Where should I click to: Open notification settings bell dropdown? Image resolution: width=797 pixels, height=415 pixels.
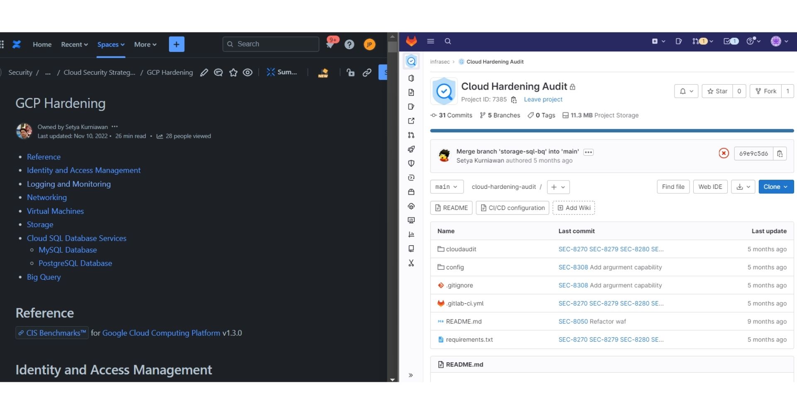tap(686, 91)
